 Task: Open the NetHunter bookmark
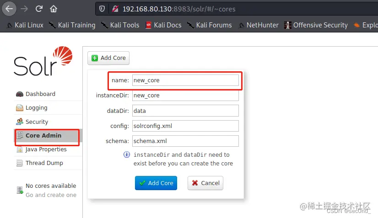click(259, 25)
